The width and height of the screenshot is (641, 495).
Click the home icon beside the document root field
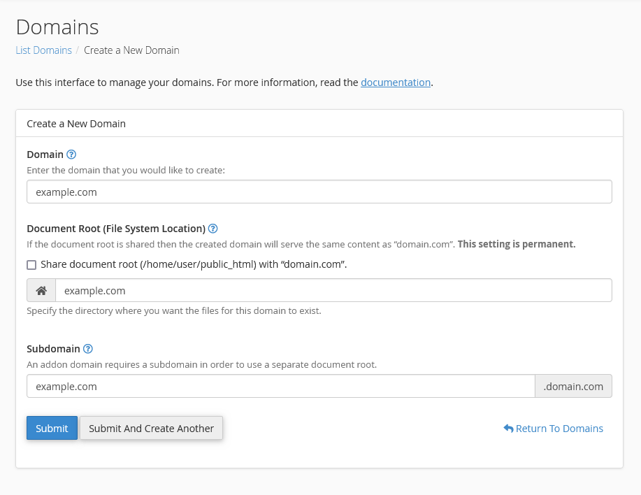pos(40,289)
